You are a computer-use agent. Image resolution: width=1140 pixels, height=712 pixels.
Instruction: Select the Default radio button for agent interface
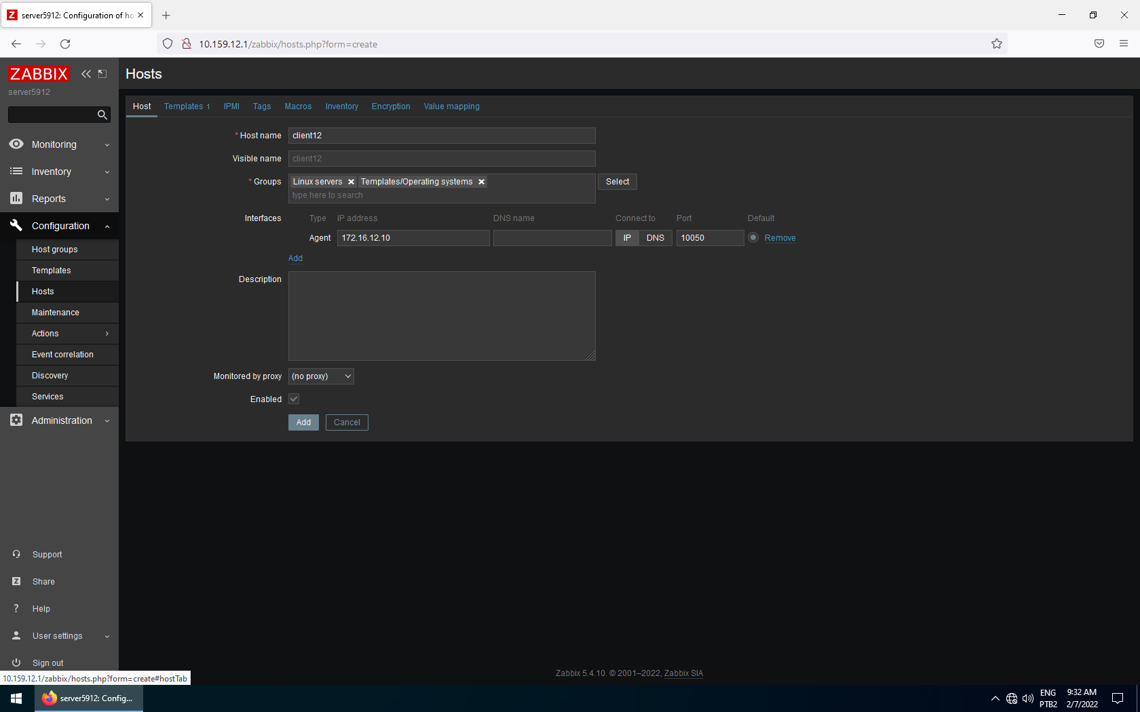click(x=753, y=237)
